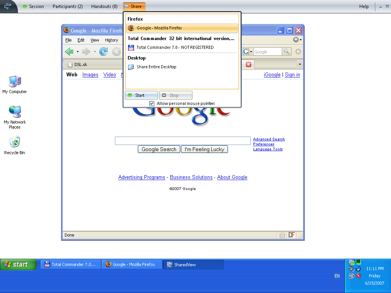Image resolution: width=391 pixels, height=293 pixels.
Task: Toggle Allow personal mouse pointers checkbox
Action: (152, 103)
